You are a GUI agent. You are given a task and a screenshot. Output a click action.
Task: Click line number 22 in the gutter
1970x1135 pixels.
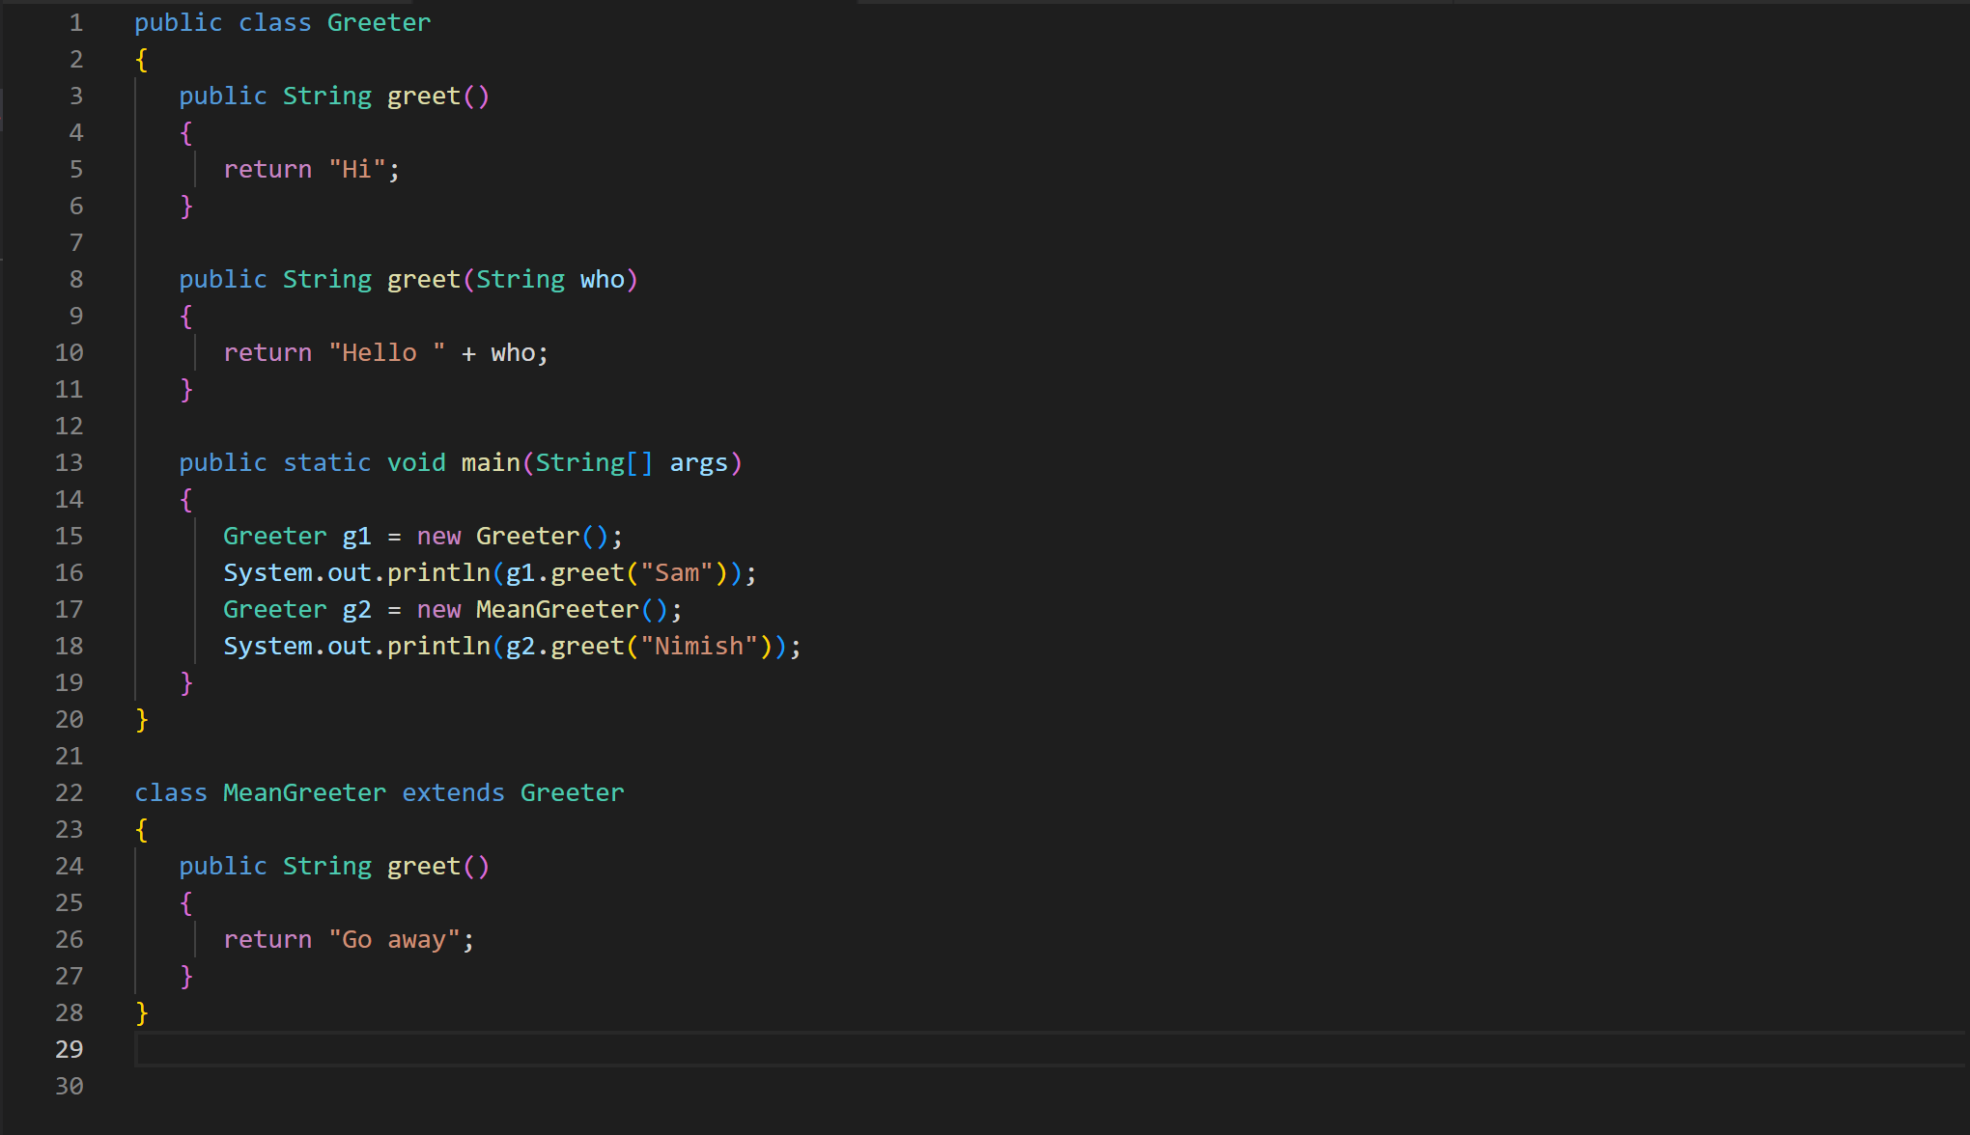tap(69, 793)
